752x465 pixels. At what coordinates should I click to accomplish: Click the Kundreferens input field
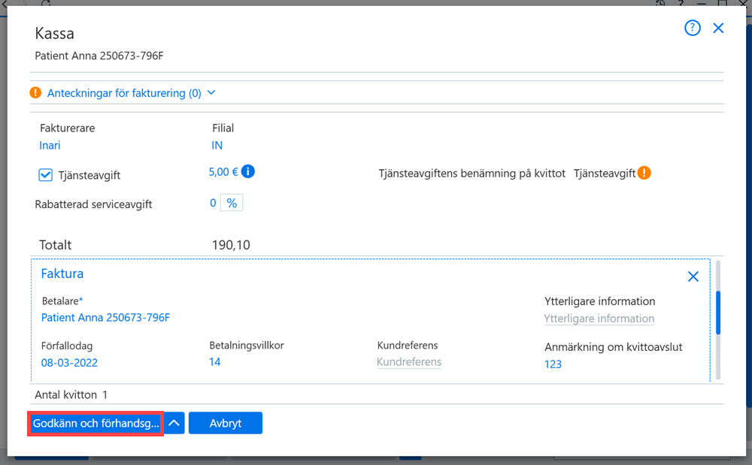(409, 362)
